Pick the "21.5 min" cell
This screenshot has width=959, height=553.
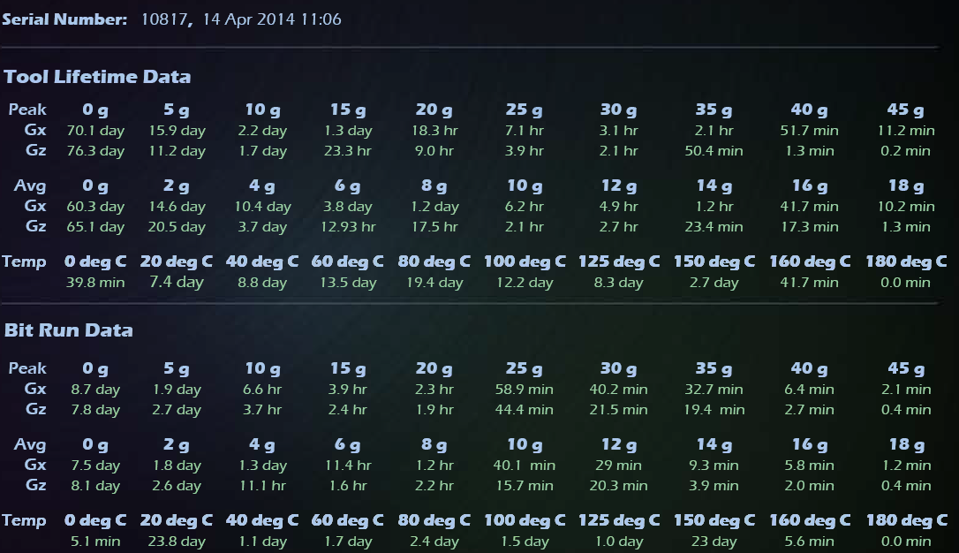pos(618,410)
